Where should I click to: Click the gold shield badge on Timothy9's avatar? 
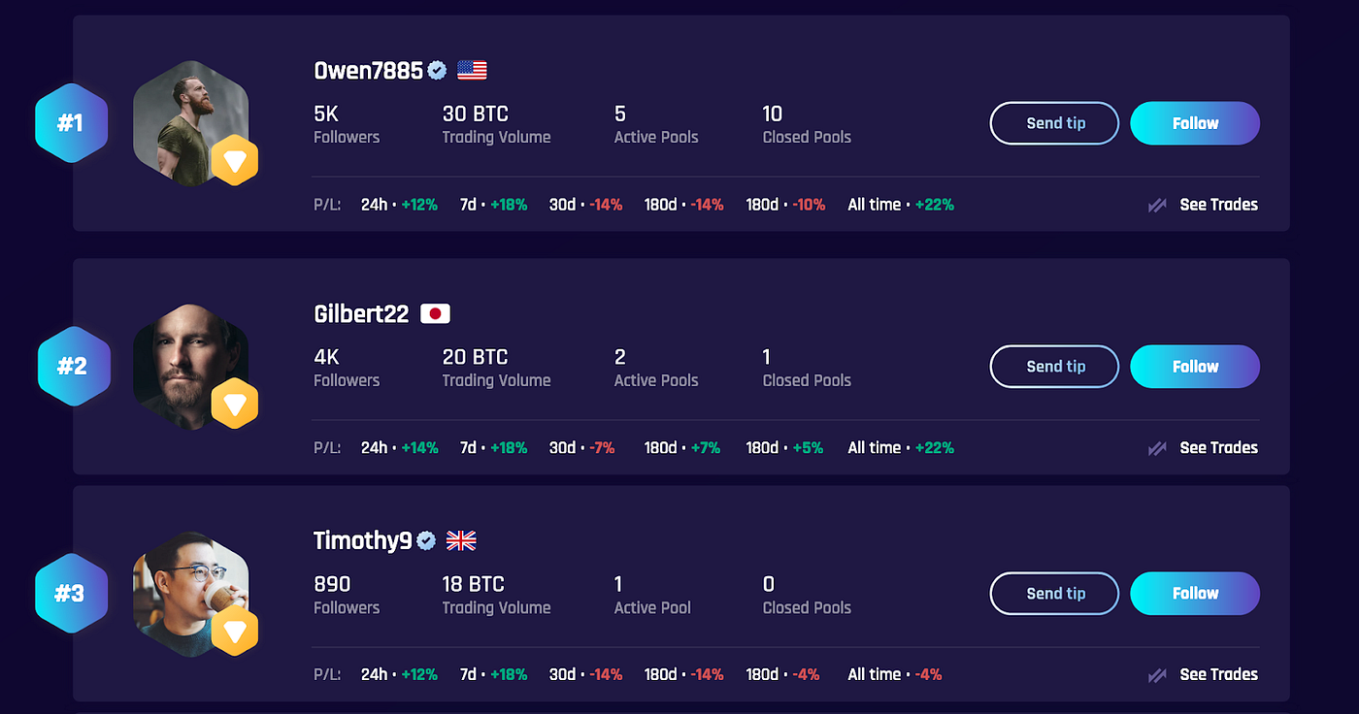point(235,631)
